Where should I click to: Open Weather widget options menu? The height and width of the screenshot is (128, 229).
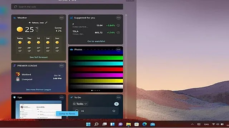(x=62, y=18)
